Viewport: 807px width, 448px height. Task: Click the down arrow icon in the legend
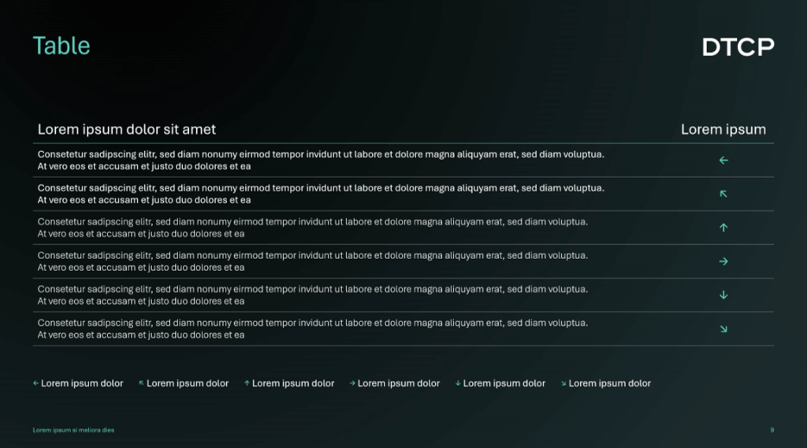coord(458,383)
